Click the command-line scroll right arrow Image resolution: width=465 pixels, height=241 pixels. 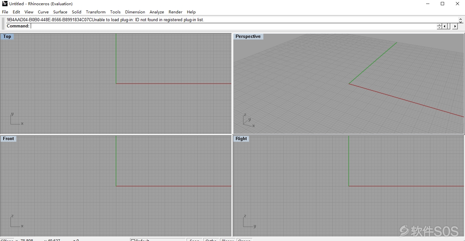(x=455, y=26)
